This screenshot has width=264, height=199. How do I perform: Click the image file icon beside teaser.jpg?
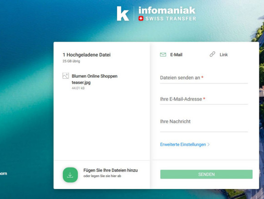click(66, 76)
